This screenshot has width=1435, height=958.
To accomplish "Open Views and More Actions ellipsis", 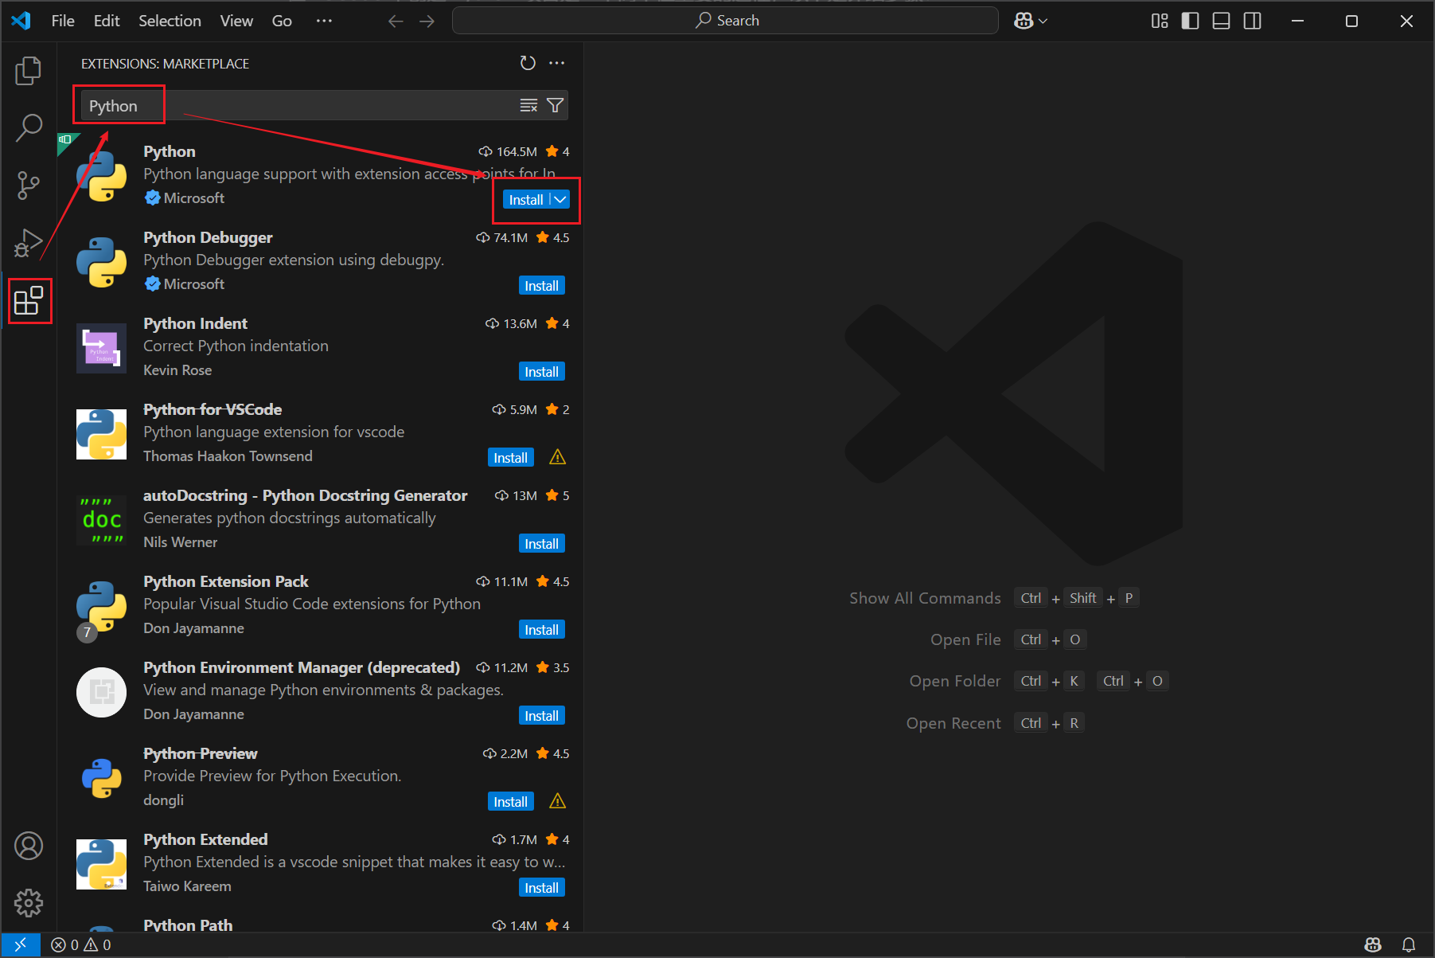I will (557, 63).
